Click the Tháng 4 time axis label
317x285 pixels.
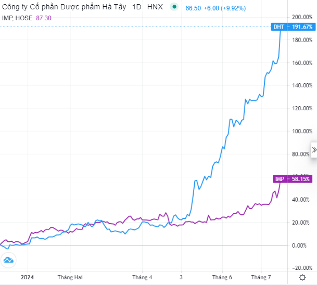[x=142, y=277]
